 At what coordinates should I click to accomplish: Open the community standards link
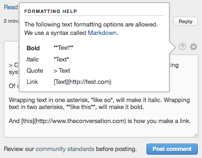[x=65, y=149]
